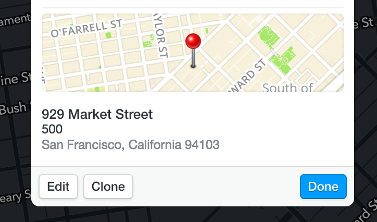Clone this location entry
Viewport: 377px width, 222px height.
(108, 187)
